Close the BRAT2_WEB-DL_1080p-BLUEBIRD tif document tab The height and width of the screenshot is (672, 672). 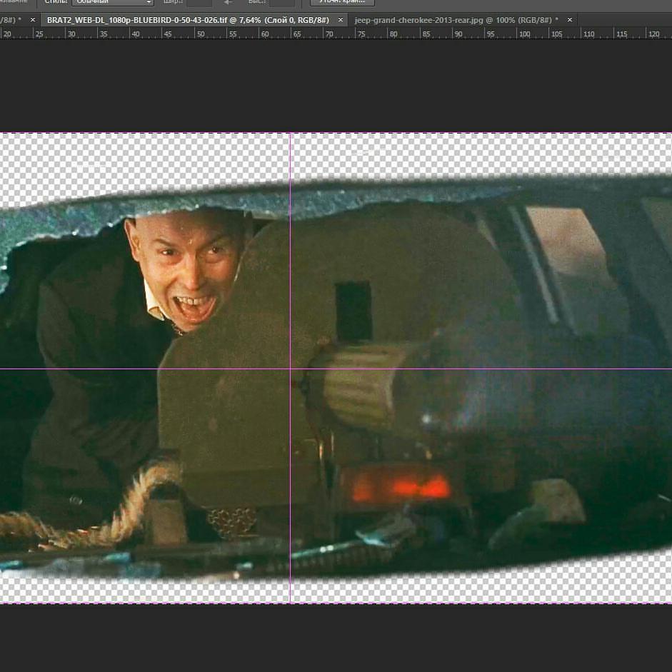tap(341, 20)
